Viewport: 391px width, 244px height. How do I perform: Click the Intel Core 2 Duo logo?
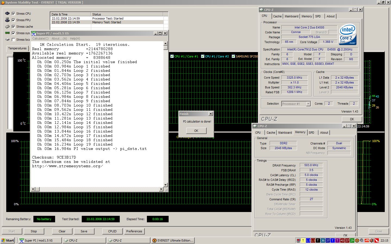348,34
